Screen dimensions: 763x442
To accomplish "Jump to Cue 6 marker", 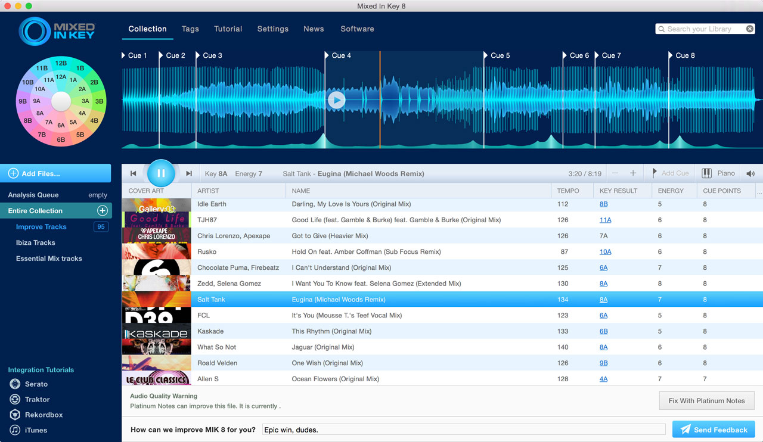I will pos(576,55).
